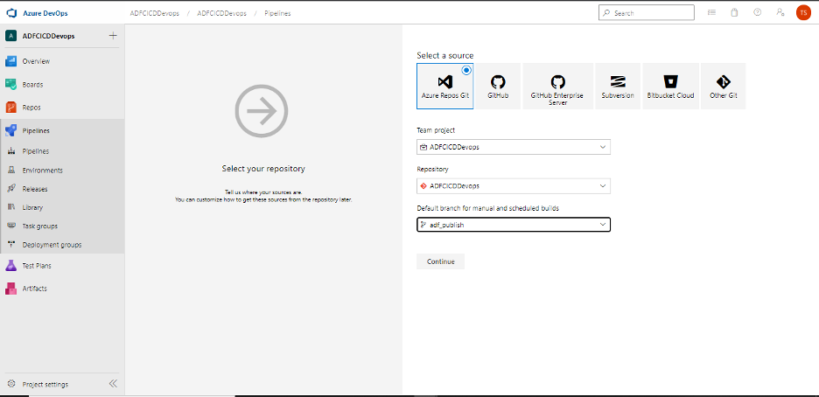This screenshot has height=397, width=819.
Task: Open the work items list icon in header
Action: pos(711,12)
